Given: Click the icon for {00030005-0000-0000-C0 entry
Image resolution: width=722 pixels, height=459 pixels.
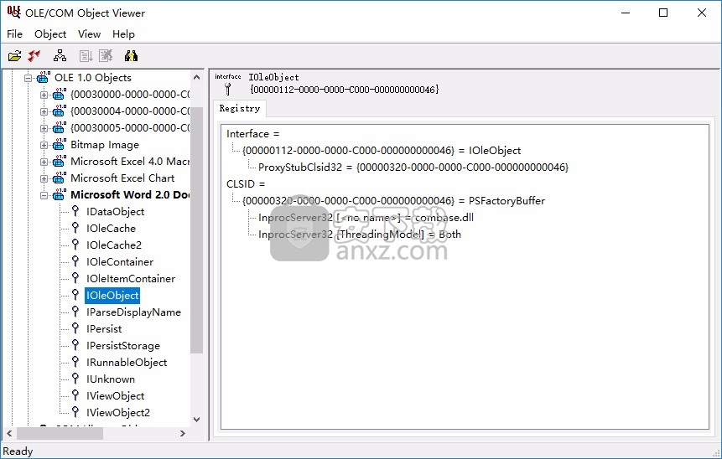Looking at the screenshot, I should (x=59, y=128).
